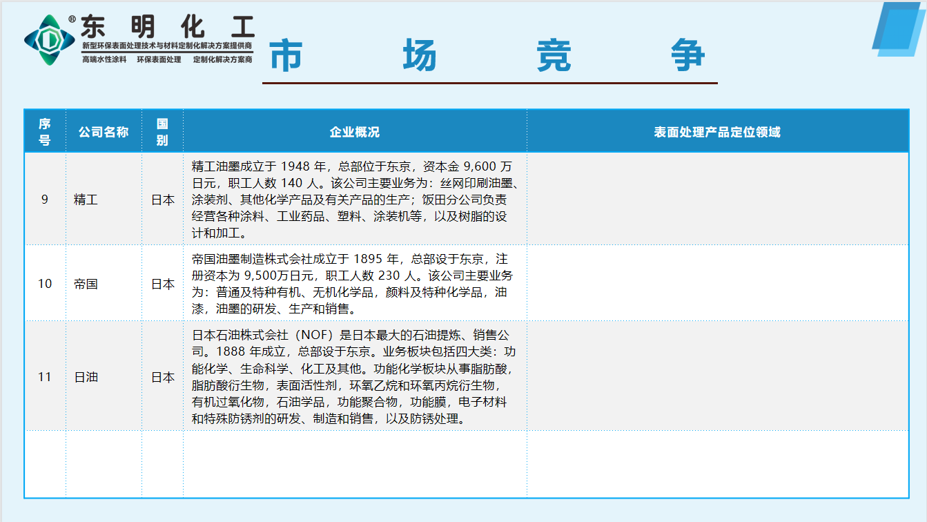Click the empty positioning cell in 日油 row
The image size is (927, 522).
[x=718, y=376]
